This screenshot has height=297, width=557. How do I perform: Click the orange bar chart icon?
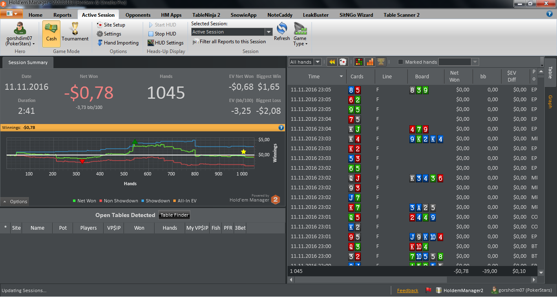point(370,62)
